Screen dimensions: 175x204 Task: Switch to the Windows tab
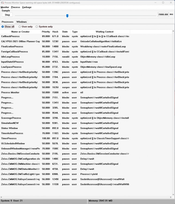tap(21, 22)
